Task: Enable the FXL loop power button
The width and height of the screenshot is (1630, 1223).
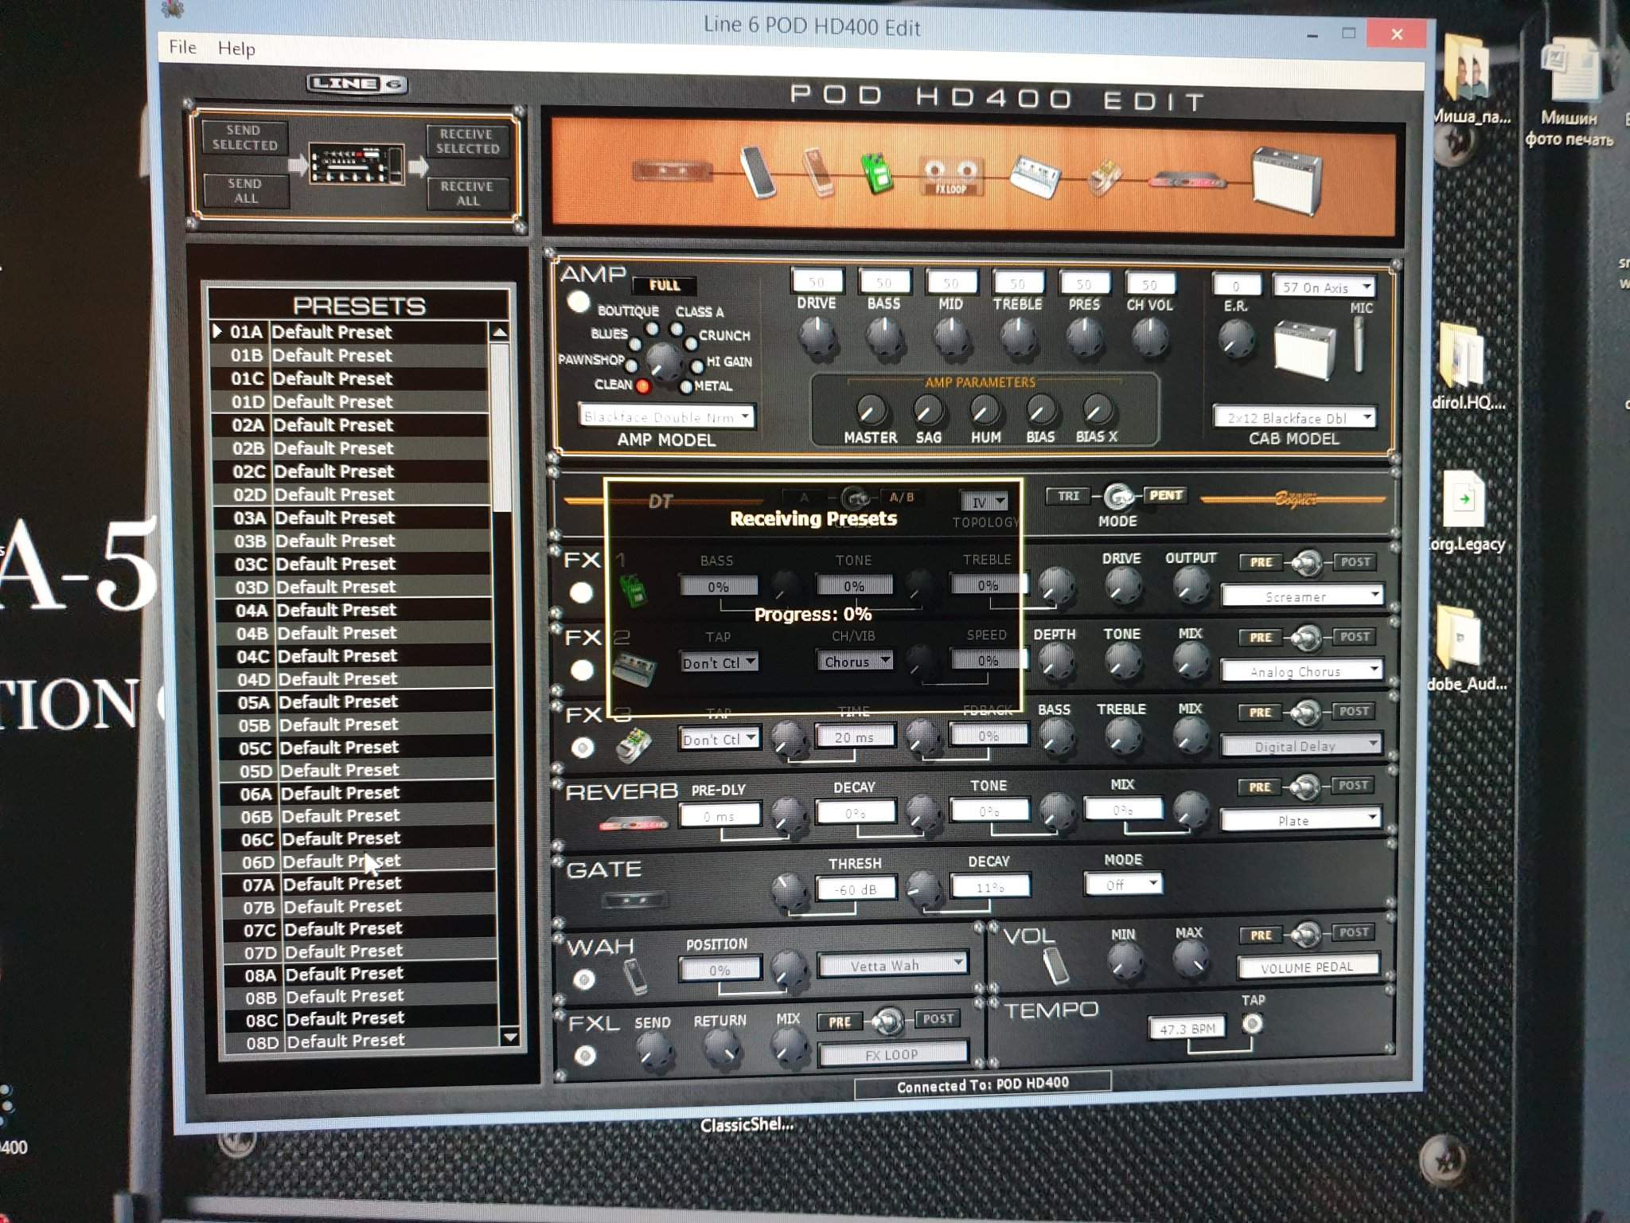Action: pos(585,1055)
